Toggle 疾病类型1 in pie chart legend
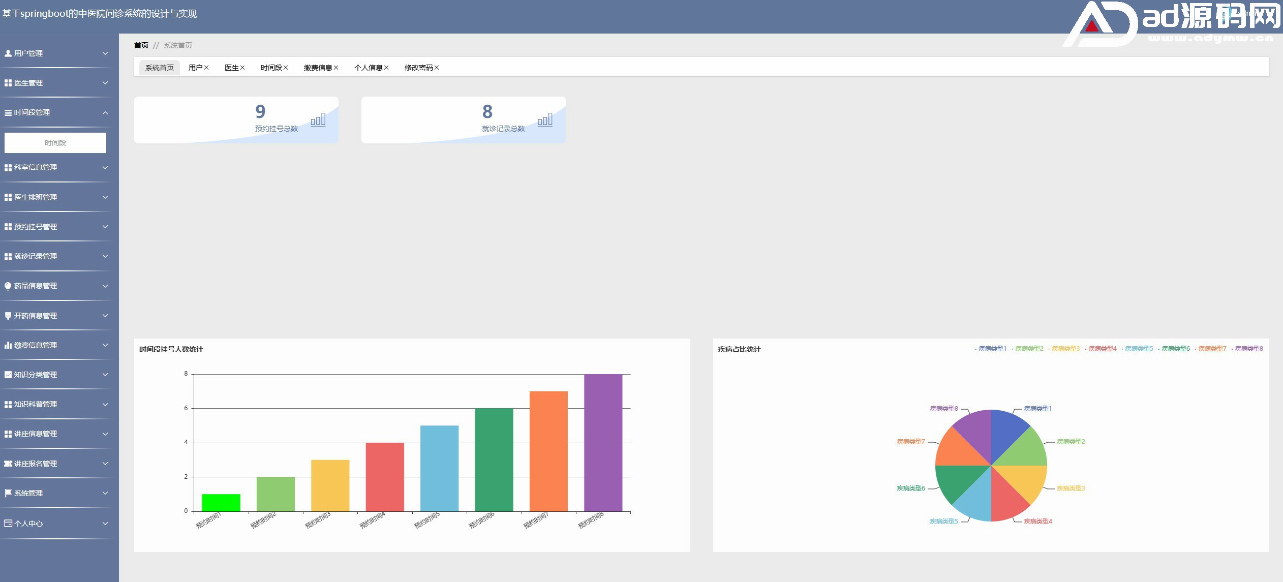This screenshot has height=582, width=1283. click(x=992, y=349)
